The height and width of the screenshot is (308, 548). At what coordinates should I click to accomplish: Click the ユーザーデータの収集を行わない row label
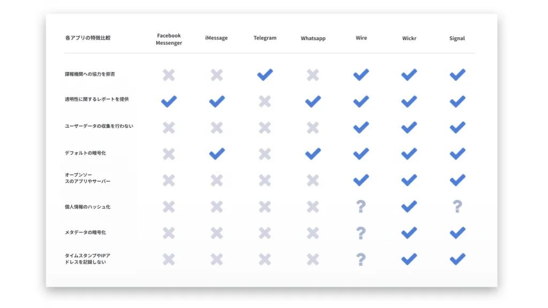point(99,126)
